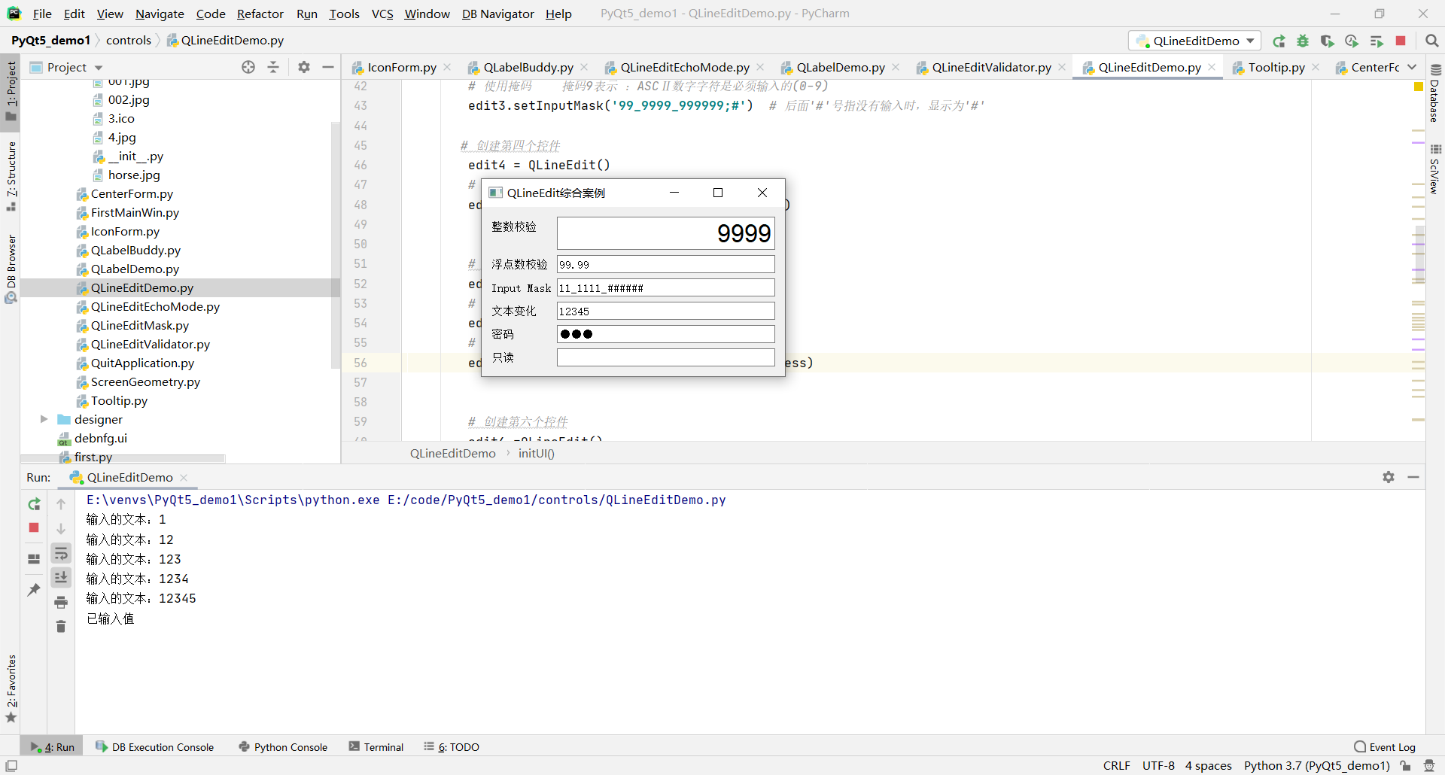Click the 4 spaces indent indicator

pyautogui.click(x=1209, y=766)
